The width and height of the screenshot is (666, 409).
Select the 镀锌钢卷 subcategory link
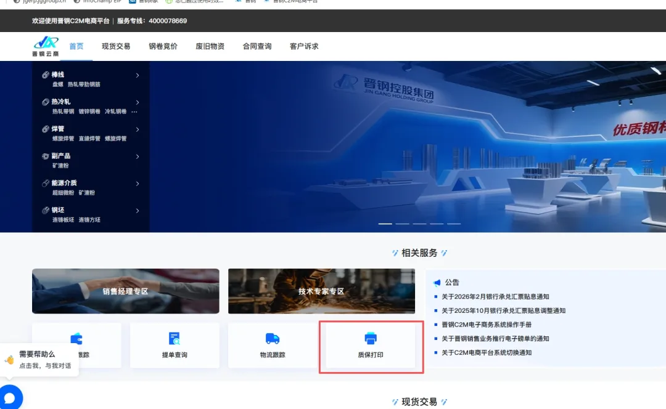click(89, 111)
